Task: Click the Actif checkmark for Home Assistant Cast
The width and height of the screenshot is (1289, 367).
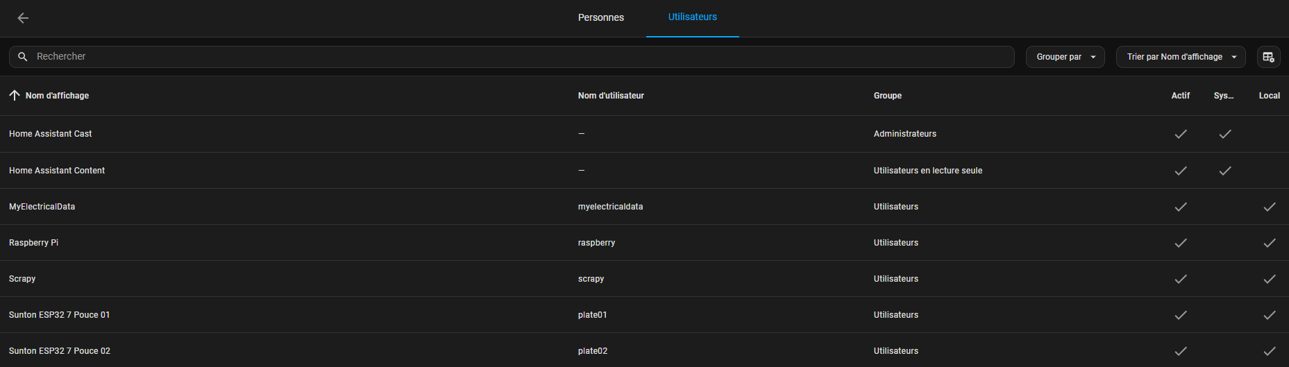Action: pos(1181,134)
